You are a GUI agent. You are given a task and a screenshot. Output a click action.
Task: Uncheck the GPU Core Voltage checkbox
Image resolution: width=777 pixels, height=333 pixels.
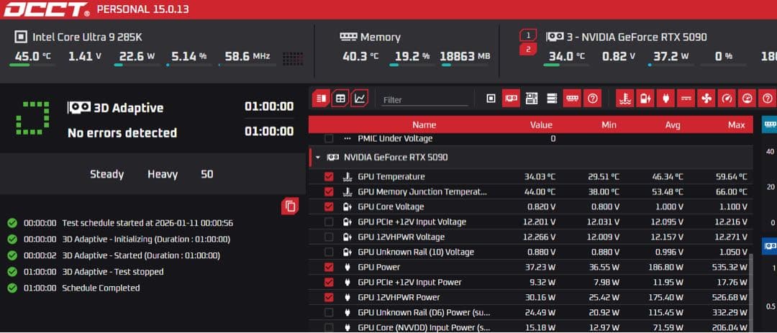click(329, 206)
